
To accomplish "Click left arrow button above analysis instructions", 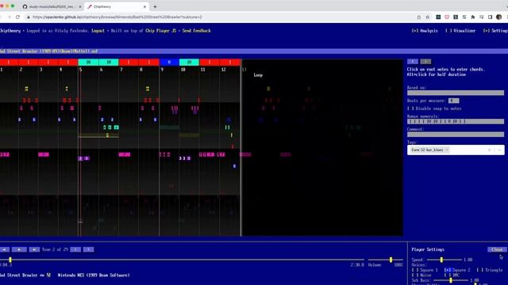I will (x=413, y=62).
